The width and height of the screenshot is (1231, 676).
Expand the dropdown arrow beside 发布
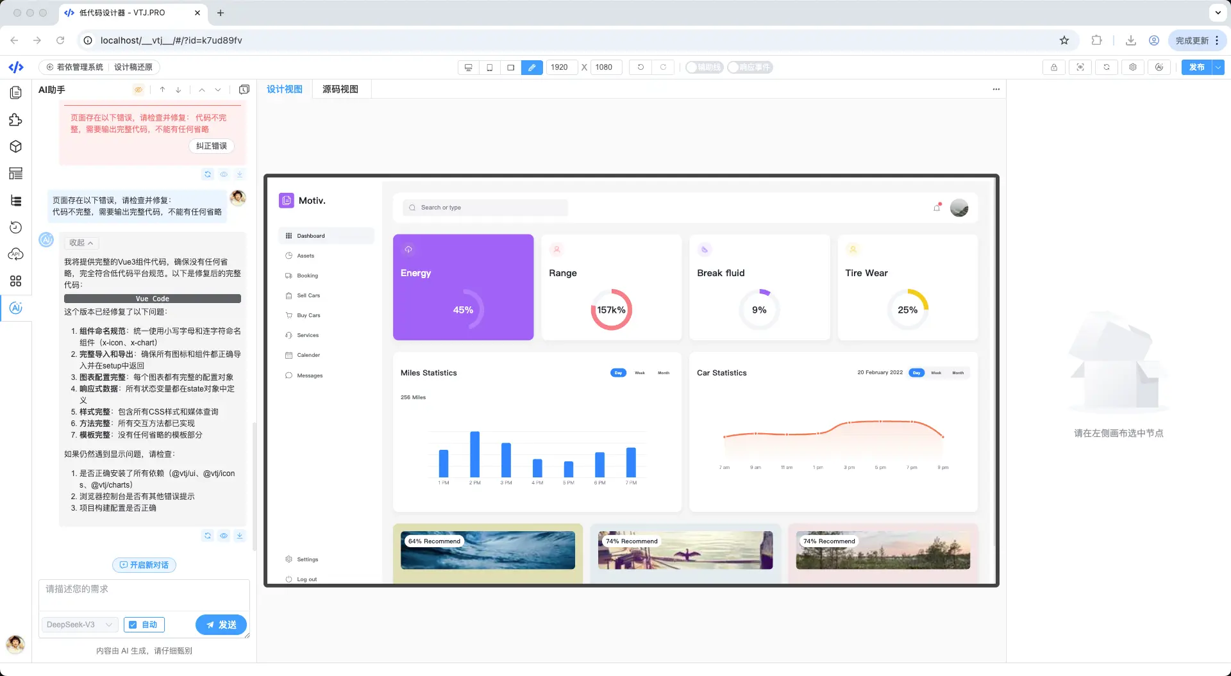click(1218, 67)
